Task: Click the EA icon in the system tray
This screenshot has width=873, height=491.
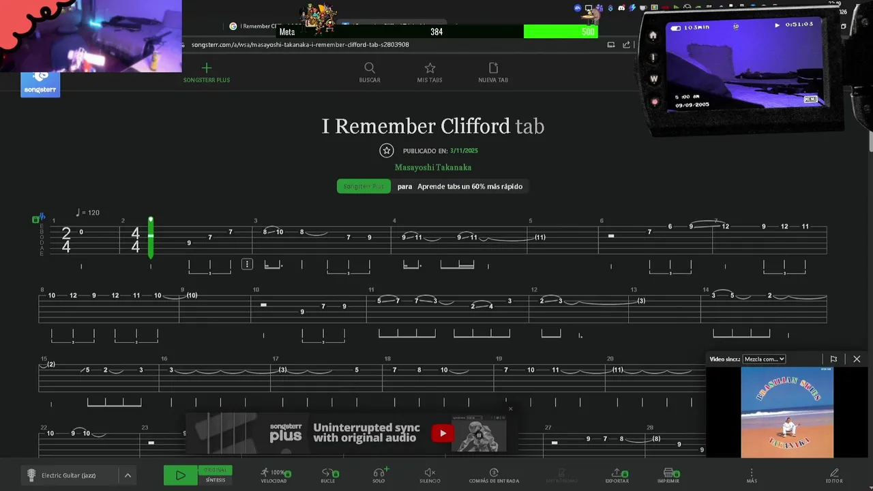Action: [x=578, y=8]
